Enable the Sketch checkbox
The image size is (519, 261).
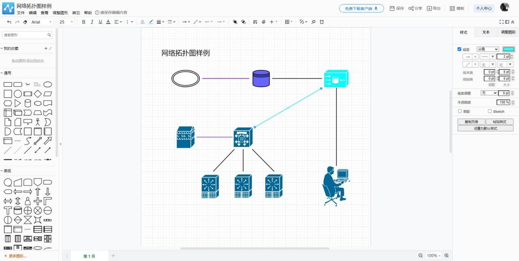490,111
